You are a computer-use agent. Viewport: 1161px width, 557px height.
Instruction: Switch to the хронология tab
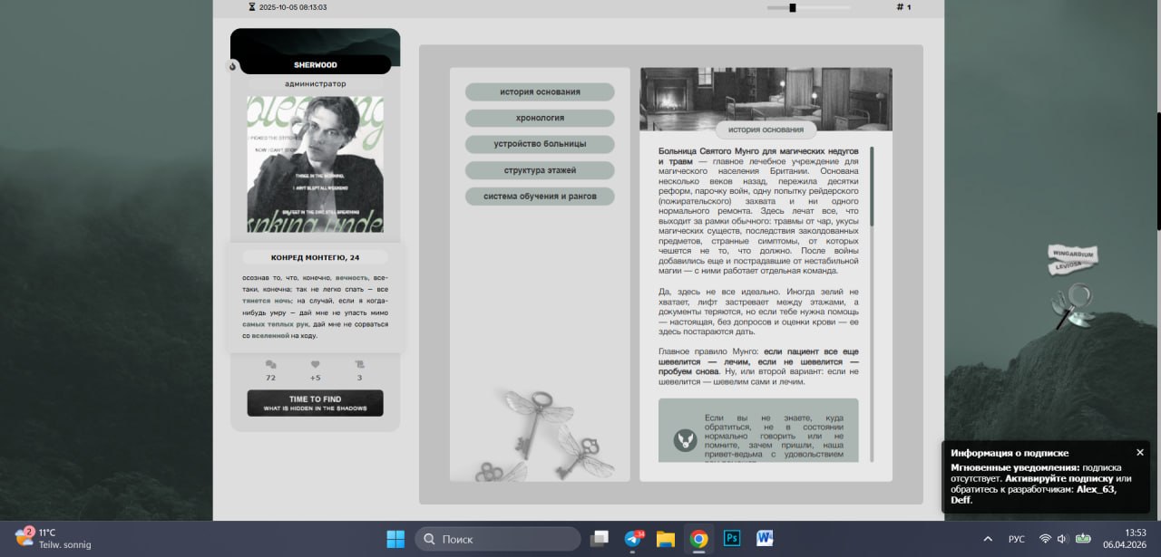(x=540, y=118)
